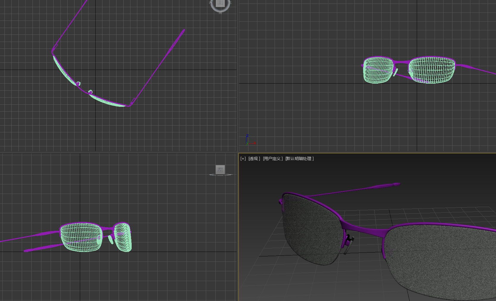Click the ViewCube compass ring under 左 cube
The image size is (496, 301).
(220, 175)
